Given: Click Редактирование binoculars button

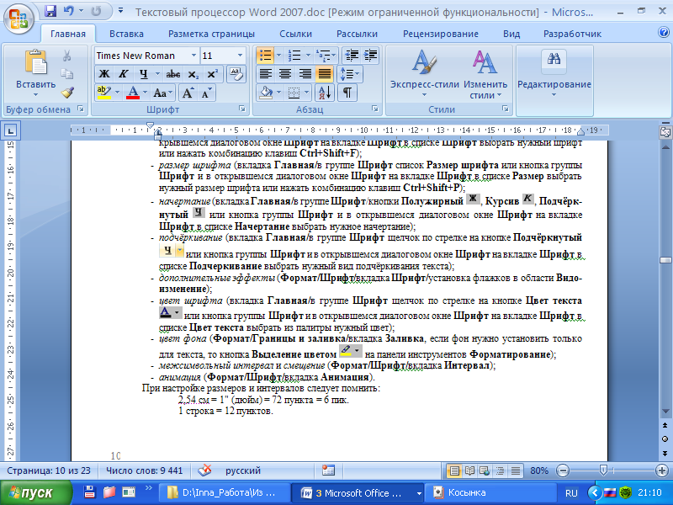Looking at the screenshot, I should coord(554,73).
